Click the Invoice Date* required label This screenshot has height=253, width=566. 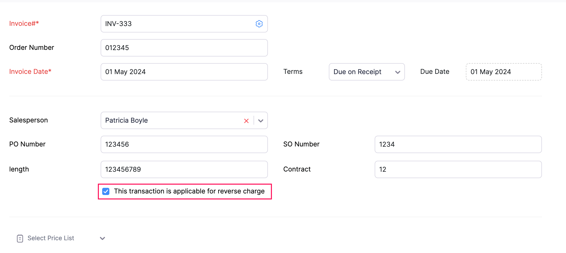coord(30,72)
